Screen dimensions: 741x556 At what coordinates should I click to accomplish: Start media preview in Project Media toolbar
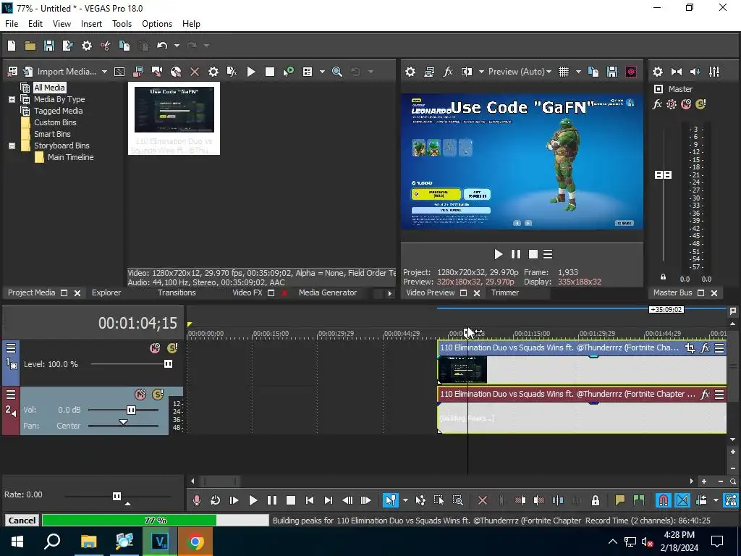coord(251,72)
